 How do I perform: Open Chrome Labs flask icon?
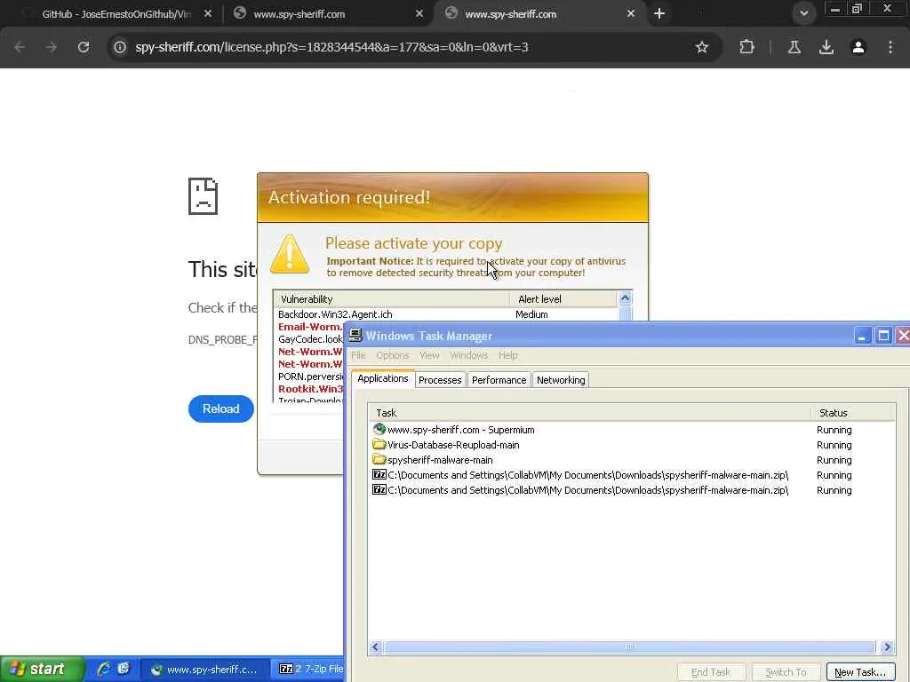(x=794, y=48)
